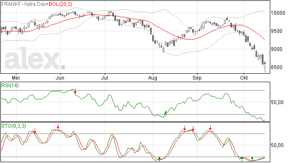Click the 50,00 label of the RSI panel

point(277,102)
